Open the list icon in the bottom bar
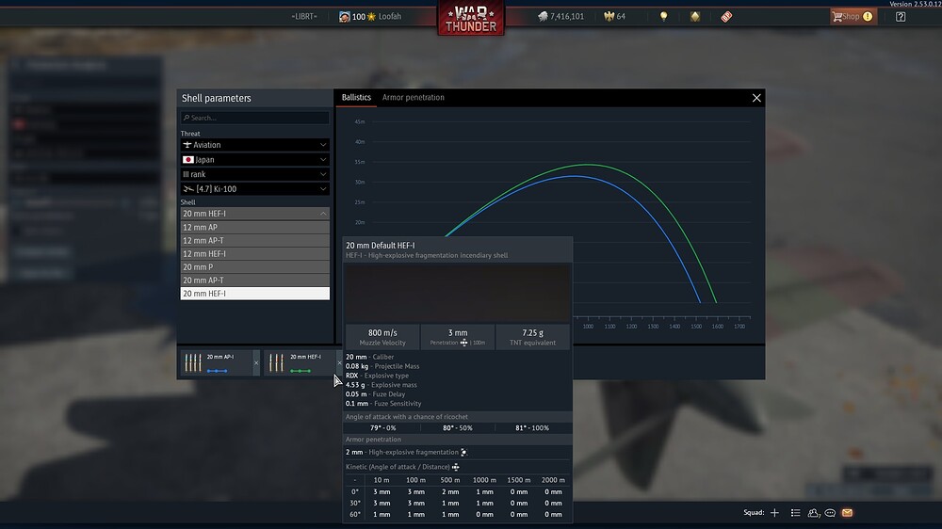The height and width of the screenshot is (529, 942). tap(796, 513)
